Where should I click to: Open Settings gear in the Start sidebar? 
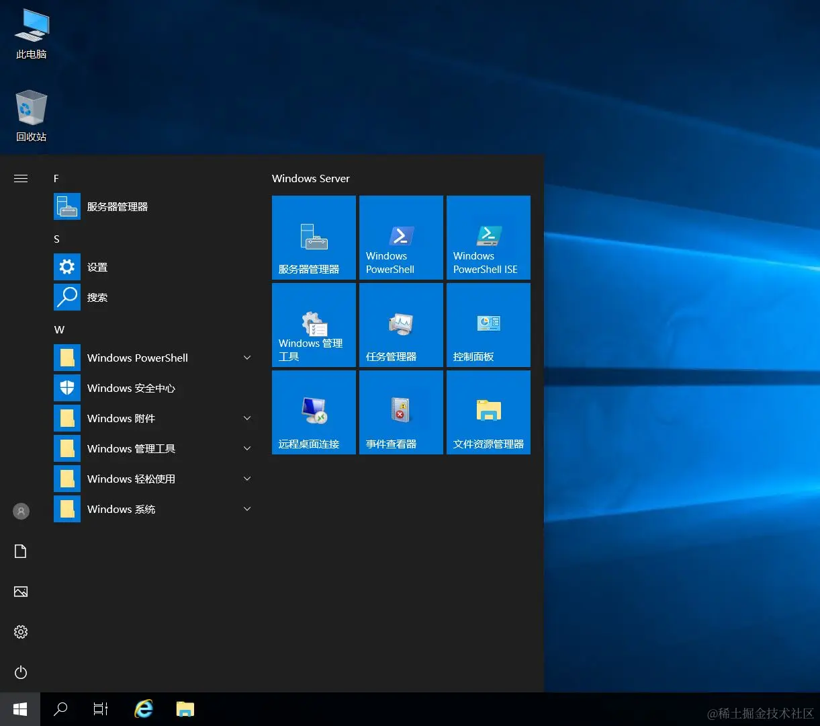pos(21,633)
